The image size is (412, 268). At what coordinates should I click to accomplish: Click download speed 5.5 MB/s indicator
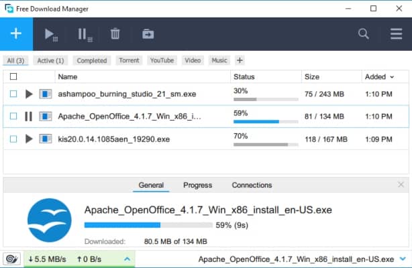point(48,259)
